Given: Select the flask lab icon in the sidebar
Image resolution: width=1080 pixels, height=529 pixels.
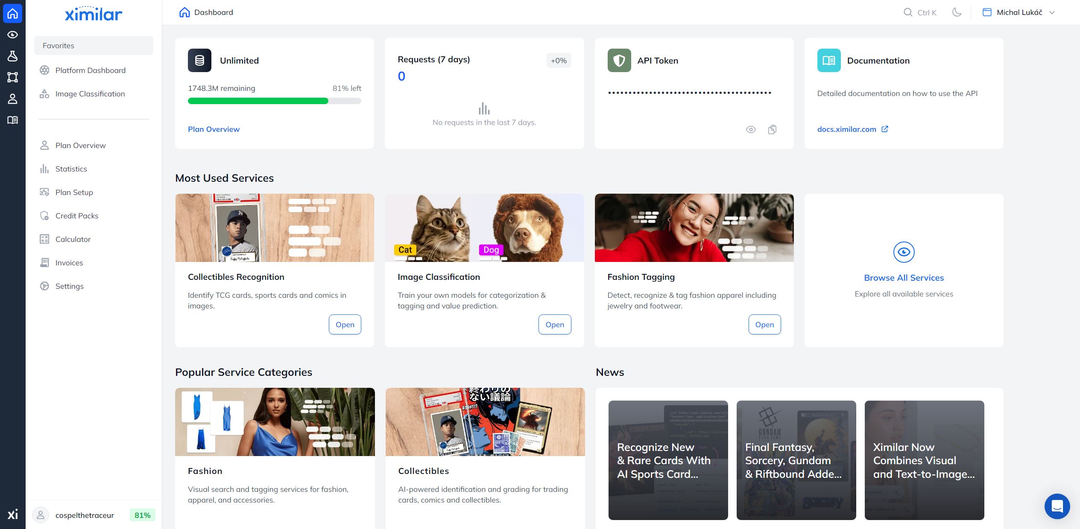Looking at the screenshot, I should coord(12,56).
